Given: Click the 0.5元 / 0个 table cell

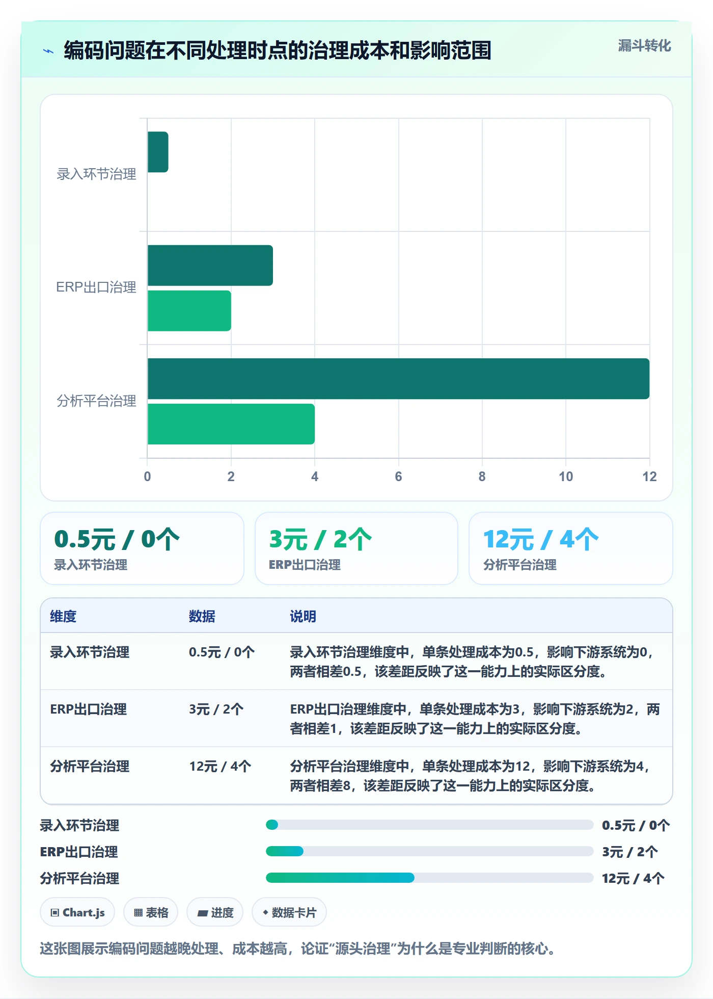Looking at the screenshot, I should 222,652.
